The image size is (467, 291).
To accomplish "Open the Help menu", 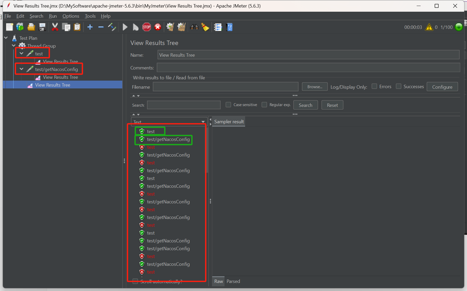I will coord(106,16).
